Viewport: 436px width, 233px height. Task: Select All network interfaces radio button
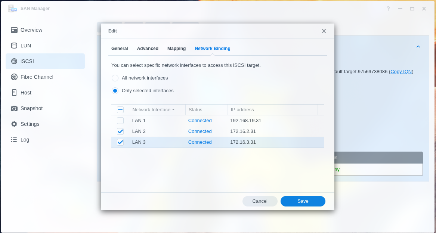(115, 78)
